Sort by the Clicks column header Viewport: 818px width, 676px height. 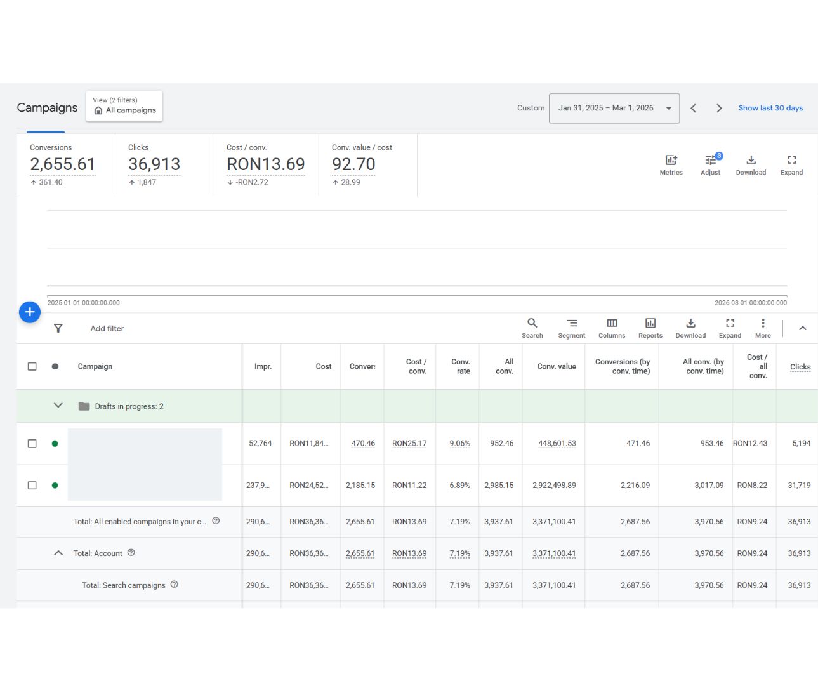pos(800,367)
